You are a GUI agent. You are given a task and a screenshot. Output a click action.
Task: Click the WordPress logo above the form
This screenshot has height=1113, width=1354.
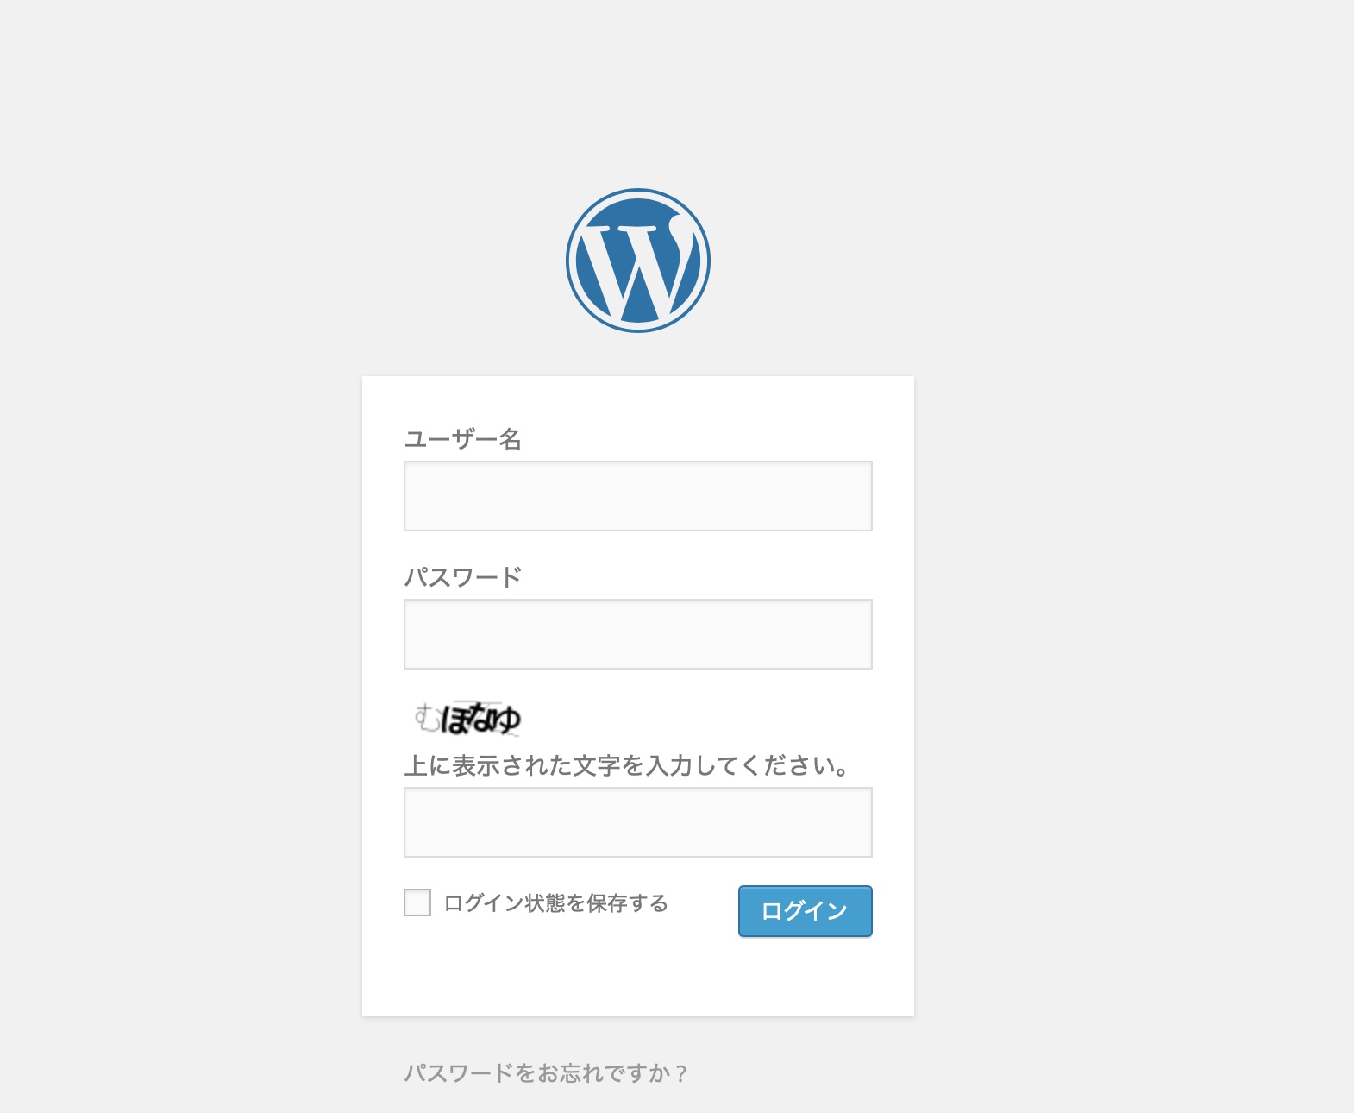pyautogui.click(x=638, y=261)
